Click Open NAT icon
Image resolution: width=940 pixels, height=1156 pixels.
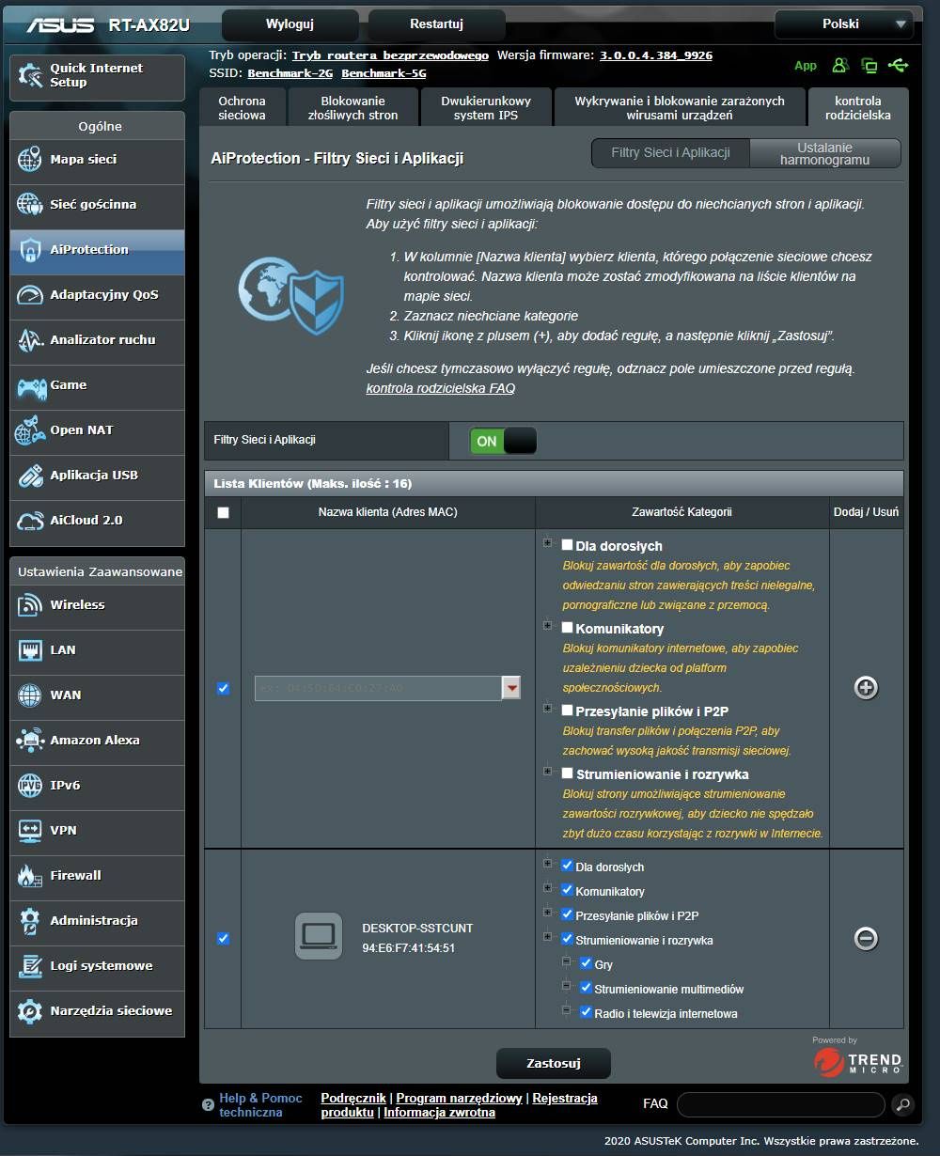pos(30,430)
